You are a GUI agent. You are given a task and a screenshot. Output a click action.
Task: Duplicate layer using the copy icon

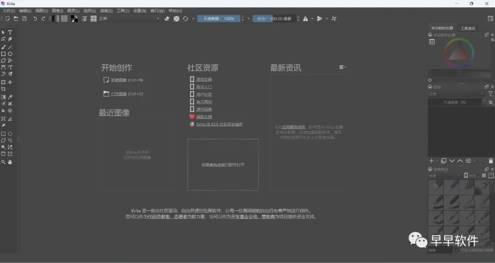[x=444, y=161]
